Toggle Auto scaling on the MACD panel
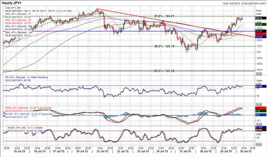The height and width of the screenshot is (157, 267). point(259,124)
